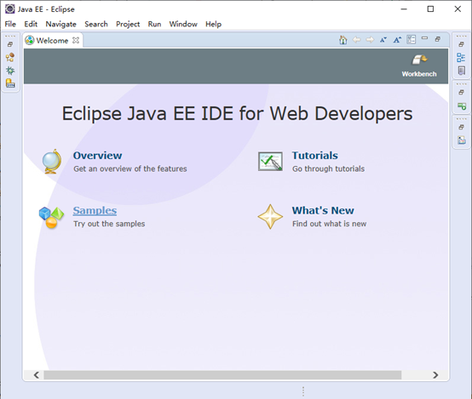Open the Project menu
This screenshot has width=472, height=399.
tap(128, 24)
